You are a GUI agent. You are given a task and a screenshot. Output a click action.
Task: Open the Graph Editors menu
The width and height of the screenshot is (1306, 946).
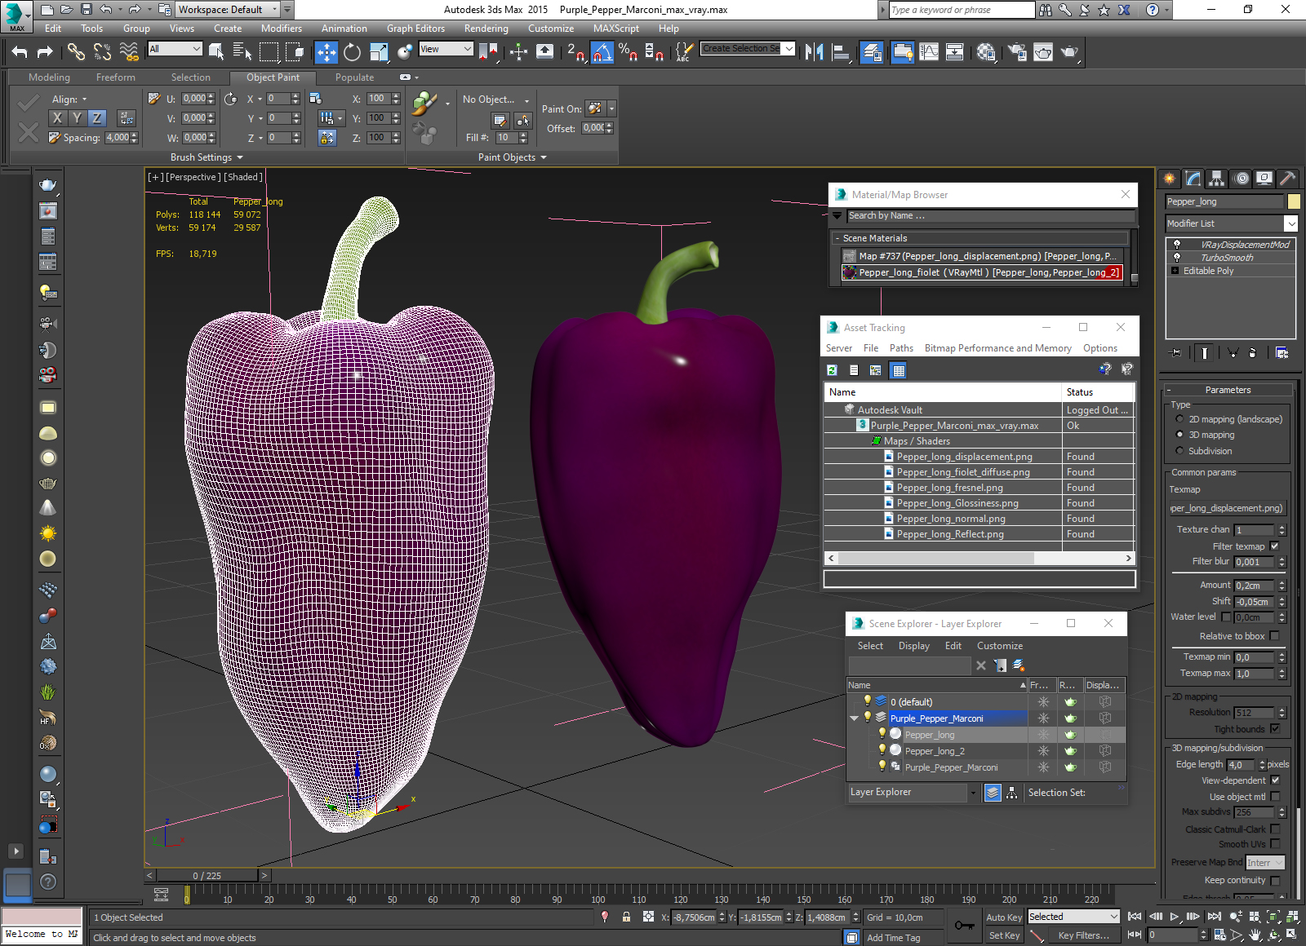[x=415, y=29]
